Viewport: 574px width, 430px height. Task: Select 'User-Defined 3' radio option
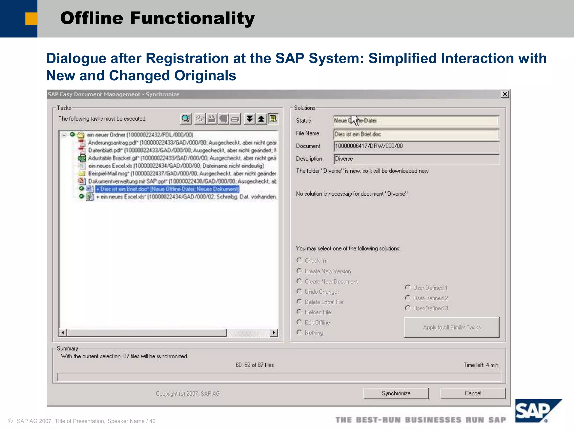408,308
